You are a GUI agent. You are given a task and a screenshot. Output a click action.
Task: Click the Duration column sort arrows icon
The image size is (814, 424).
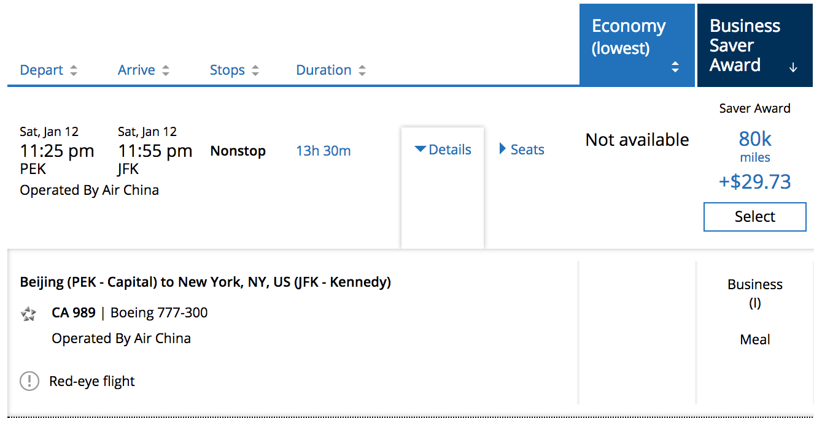(x=362, y=70)
